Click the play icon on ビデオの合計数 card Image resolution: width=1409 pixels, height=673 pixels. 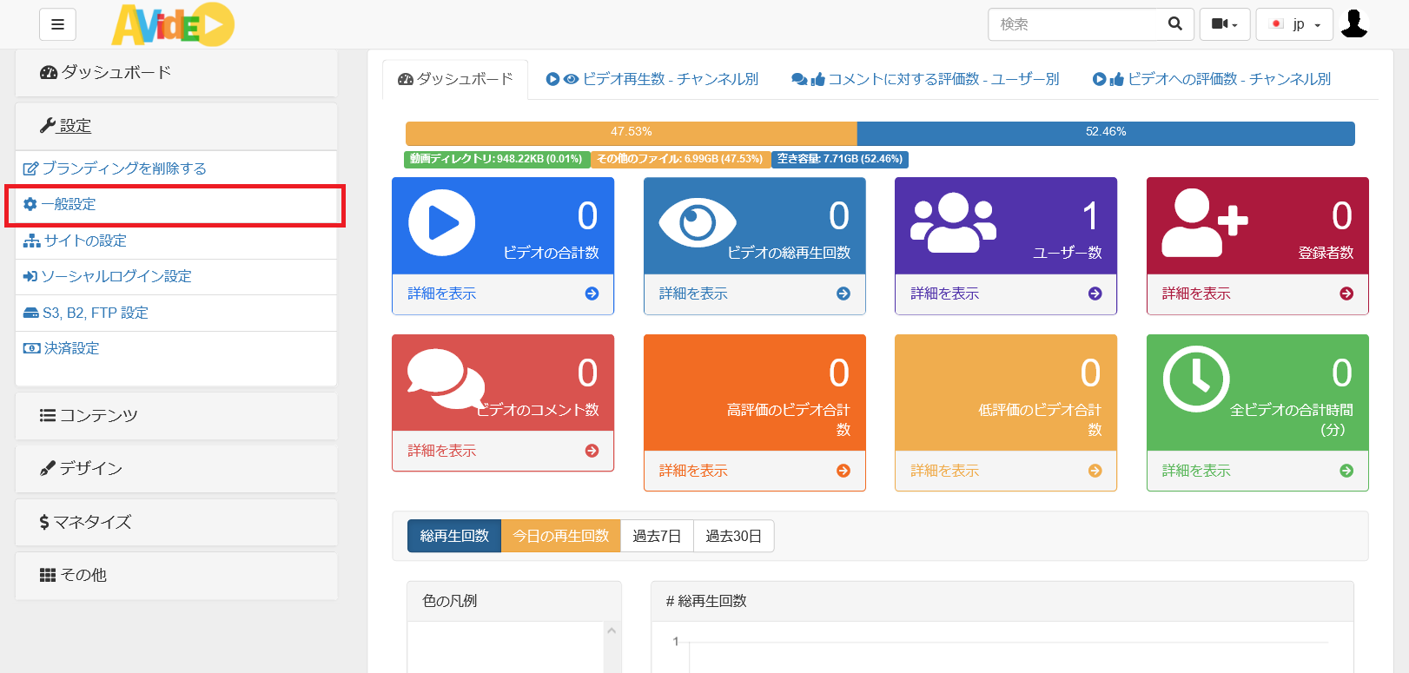[442, 223]
